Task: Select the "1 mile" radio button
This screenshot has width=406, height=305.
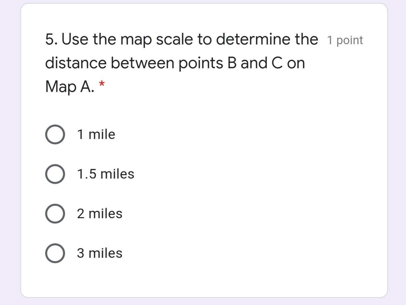Action: (x=55, y=134)
